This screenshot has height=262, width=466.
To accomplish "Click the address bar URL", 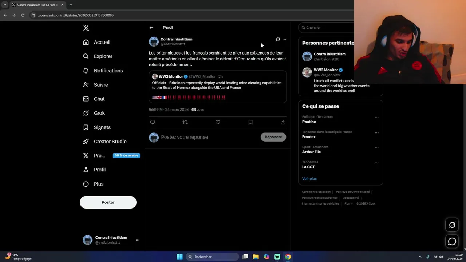I will (76, 15).
